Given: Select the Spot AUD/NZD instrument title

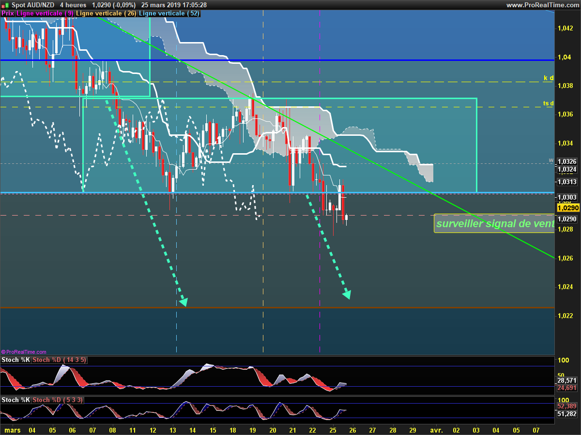Looking at the screenshot, I should tap(32, 5).
